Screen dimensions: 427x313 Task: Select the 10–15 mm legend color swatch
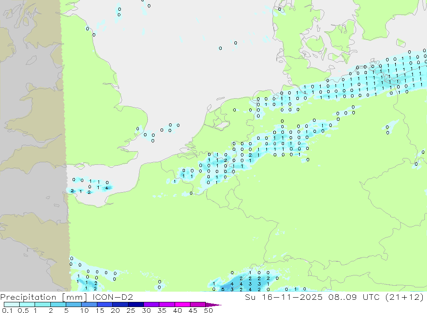click(89, 304)
